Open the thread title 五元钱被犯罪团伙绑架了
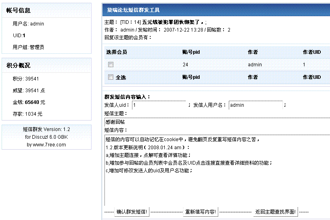The height and width of the screenshot is (220, 330). tap(171, 22)
